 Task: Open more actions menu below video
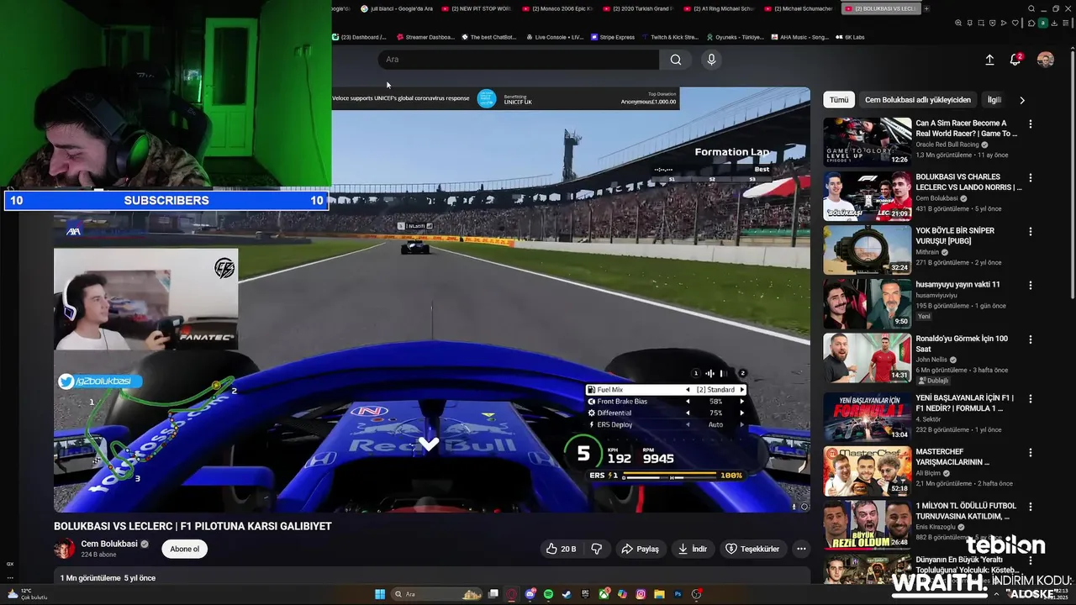801,549
